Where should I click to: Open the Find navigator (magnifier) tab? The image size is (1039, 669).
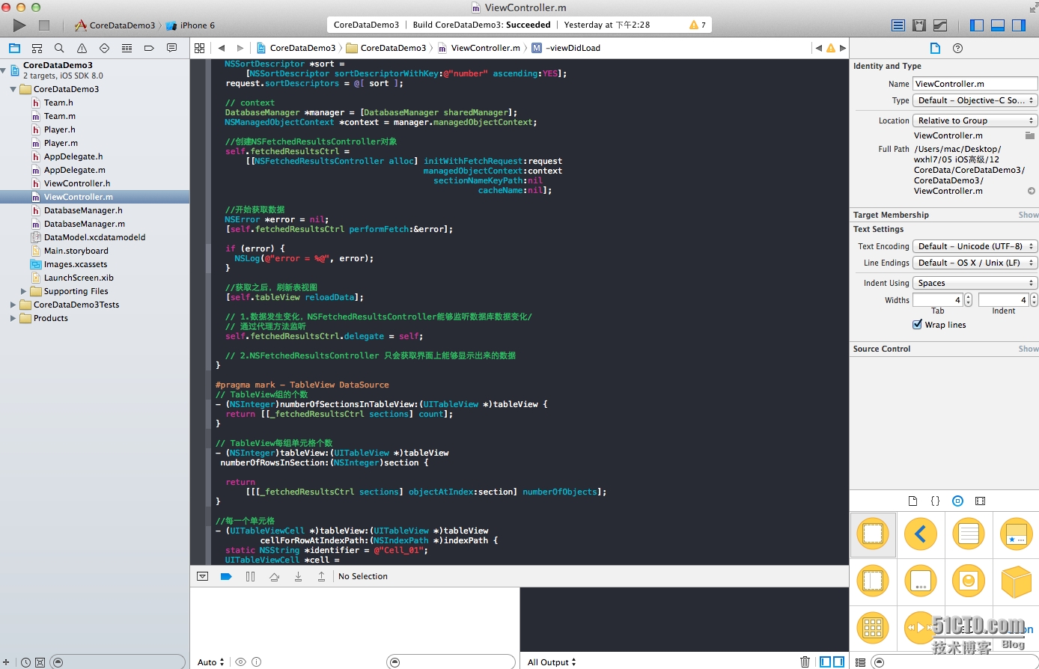tap(59, 48)
